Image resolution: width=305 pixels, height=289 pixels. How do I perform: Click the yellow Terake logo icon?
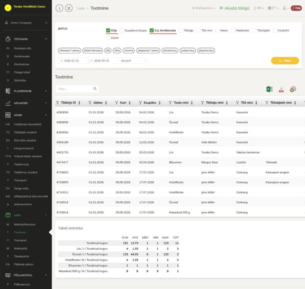(8, 8)
